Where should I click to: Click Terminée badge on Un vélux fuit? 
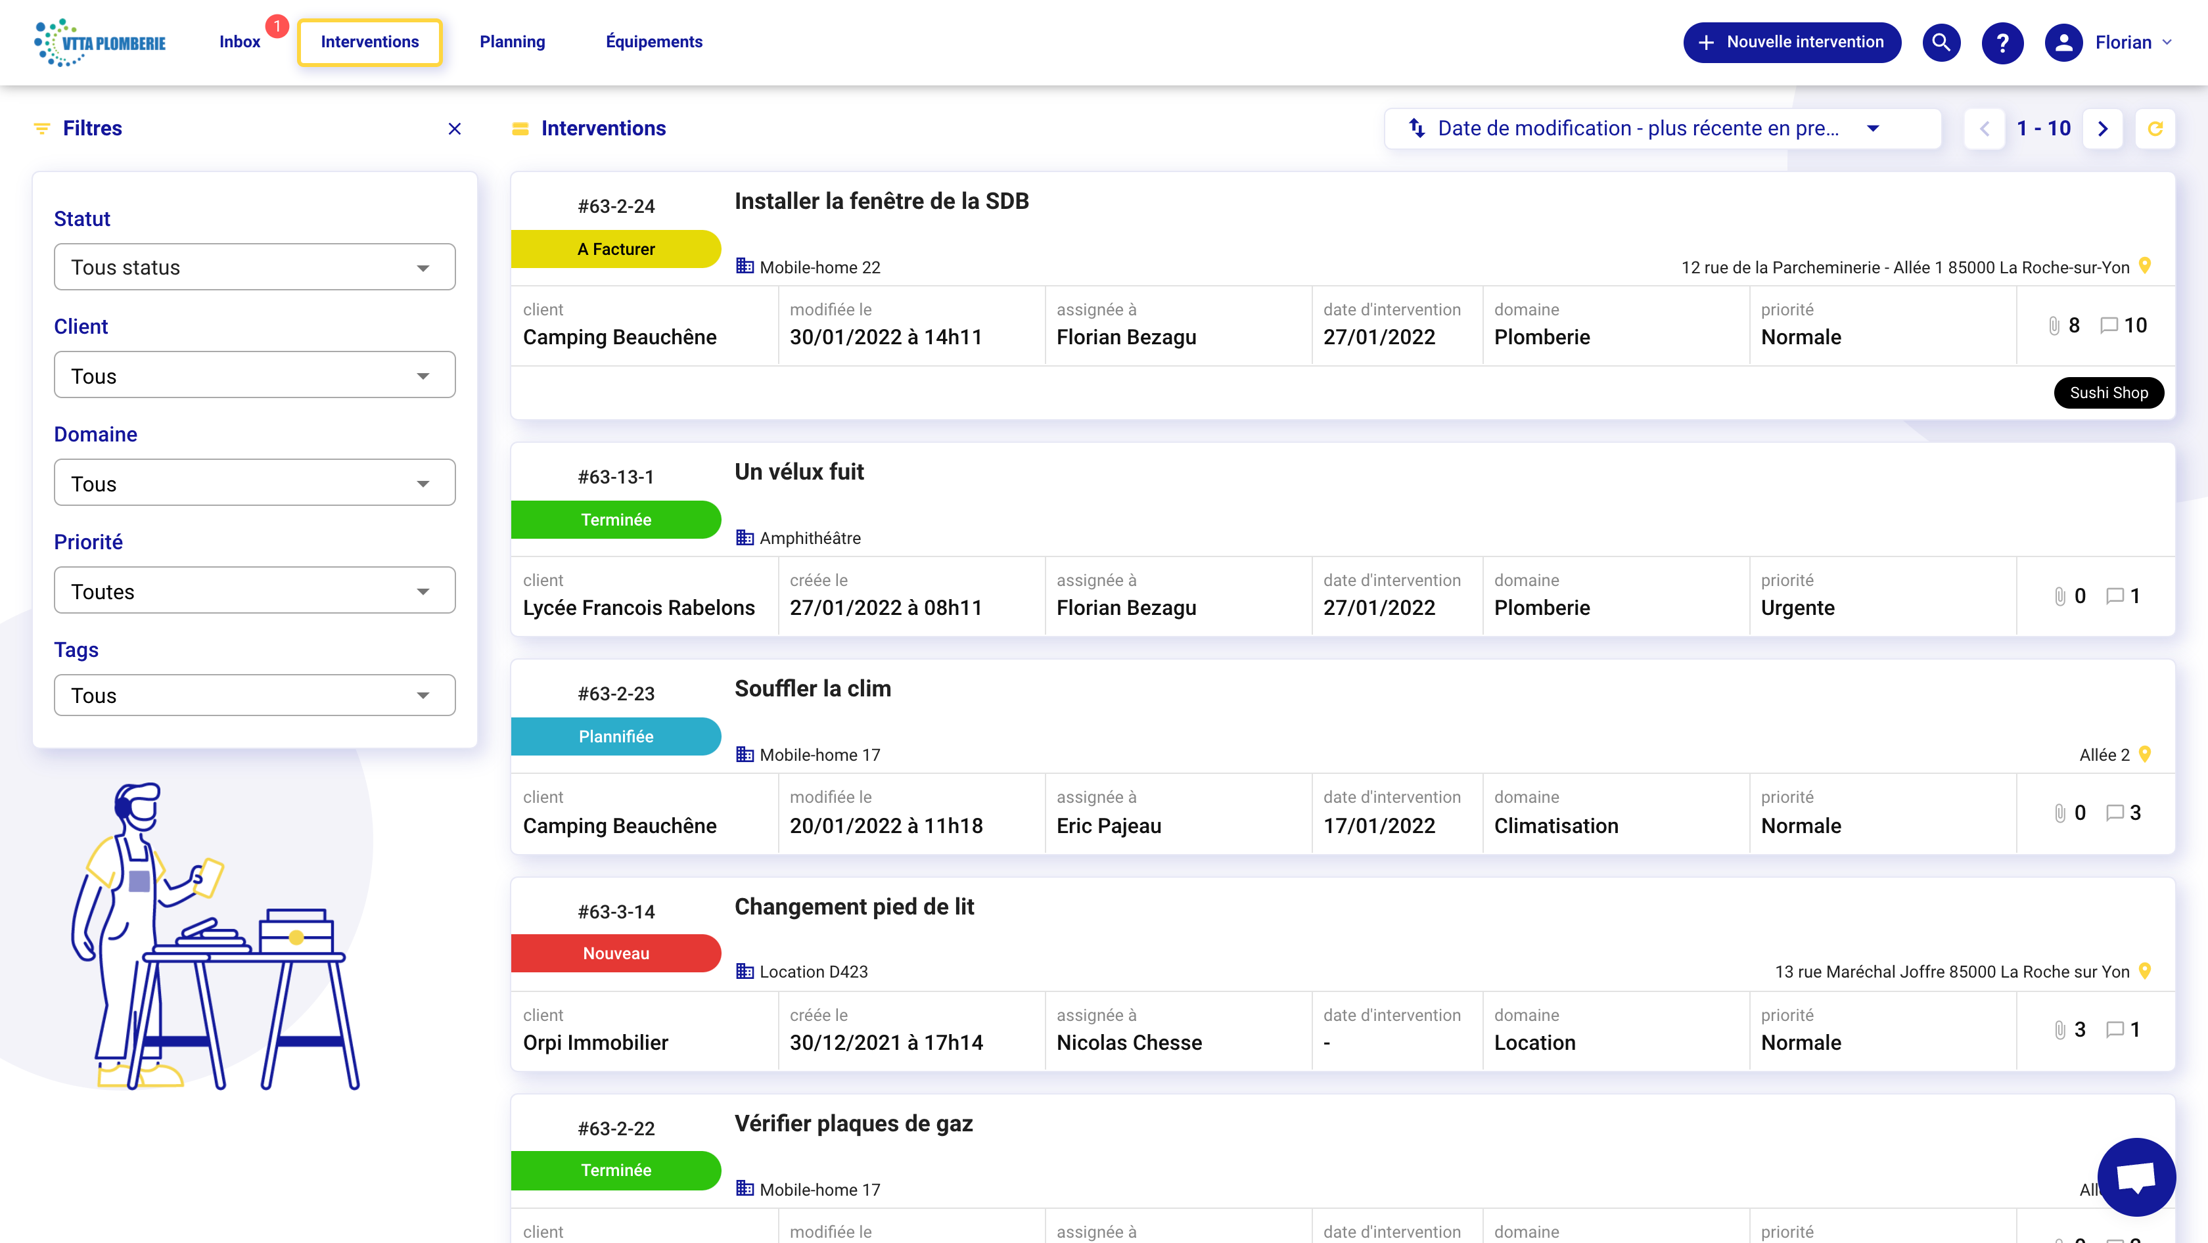pyautogui.click(x=616, y=519)
